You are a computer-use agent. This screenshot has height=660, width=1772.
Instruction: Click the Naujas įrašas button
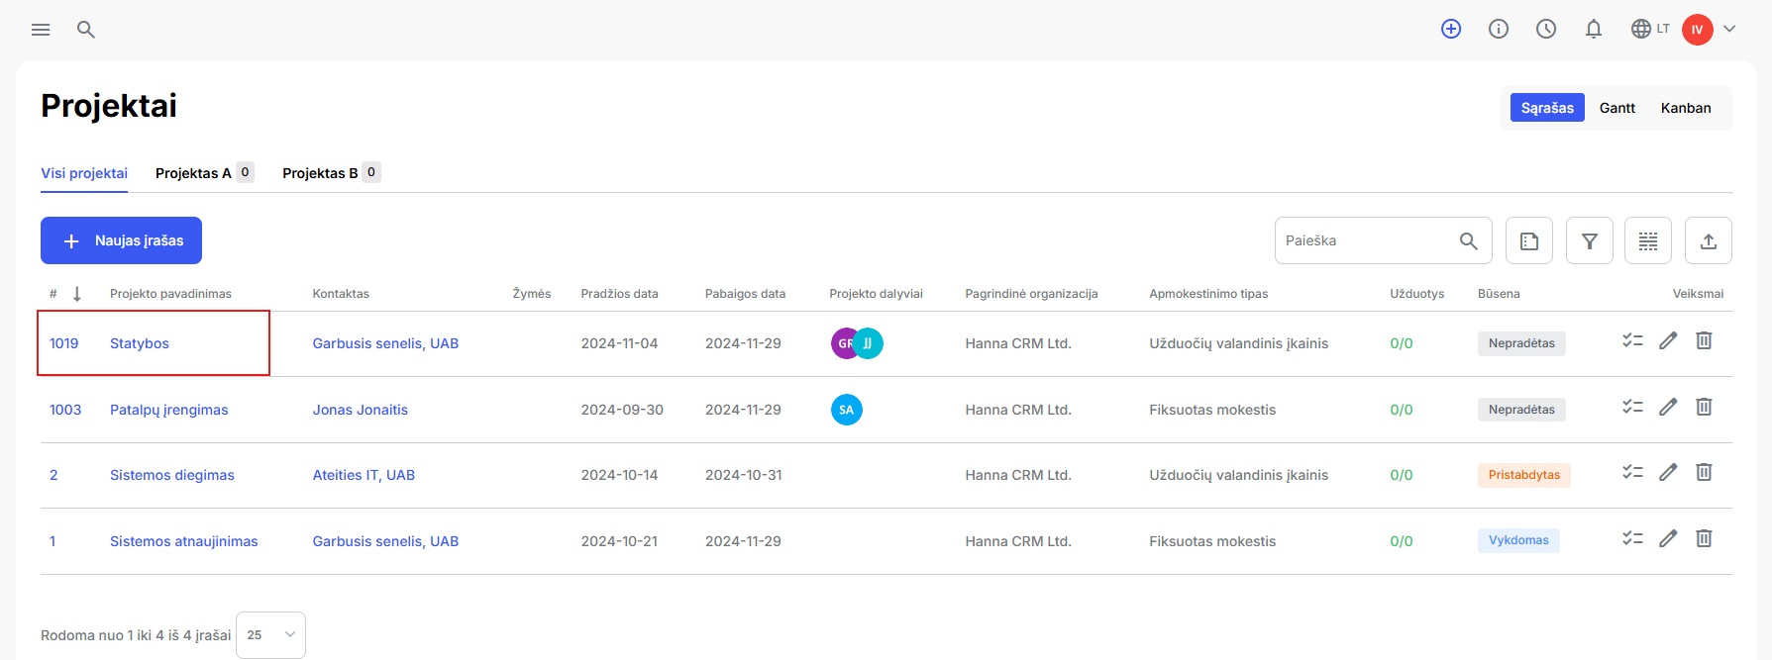[121, 240]
